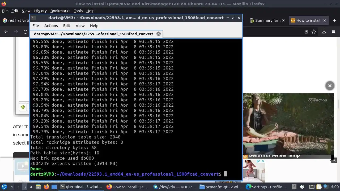This screenshot has width=340, height=191.
Task: Open Firefox File menu
Action: click(5, 11)
